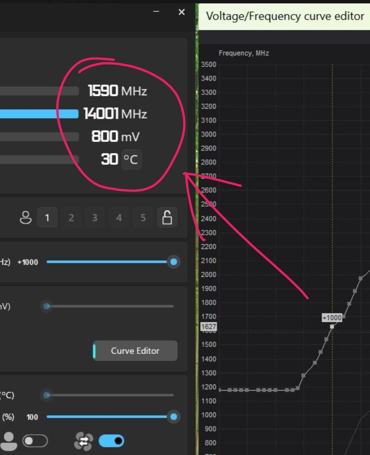Image resolution: width=370 pixels, height=455 pixels.
Task: Click the 3500 MHz axis label
Action: (x=208, y=64)
